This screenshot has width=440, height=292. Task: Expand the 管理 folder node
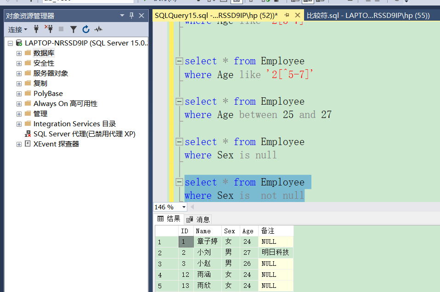click(19, 114)
